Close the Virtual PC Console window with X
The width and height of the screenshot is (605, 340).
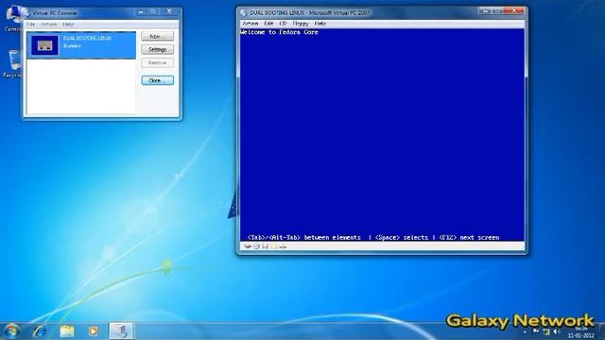click(x=169, y=11)
